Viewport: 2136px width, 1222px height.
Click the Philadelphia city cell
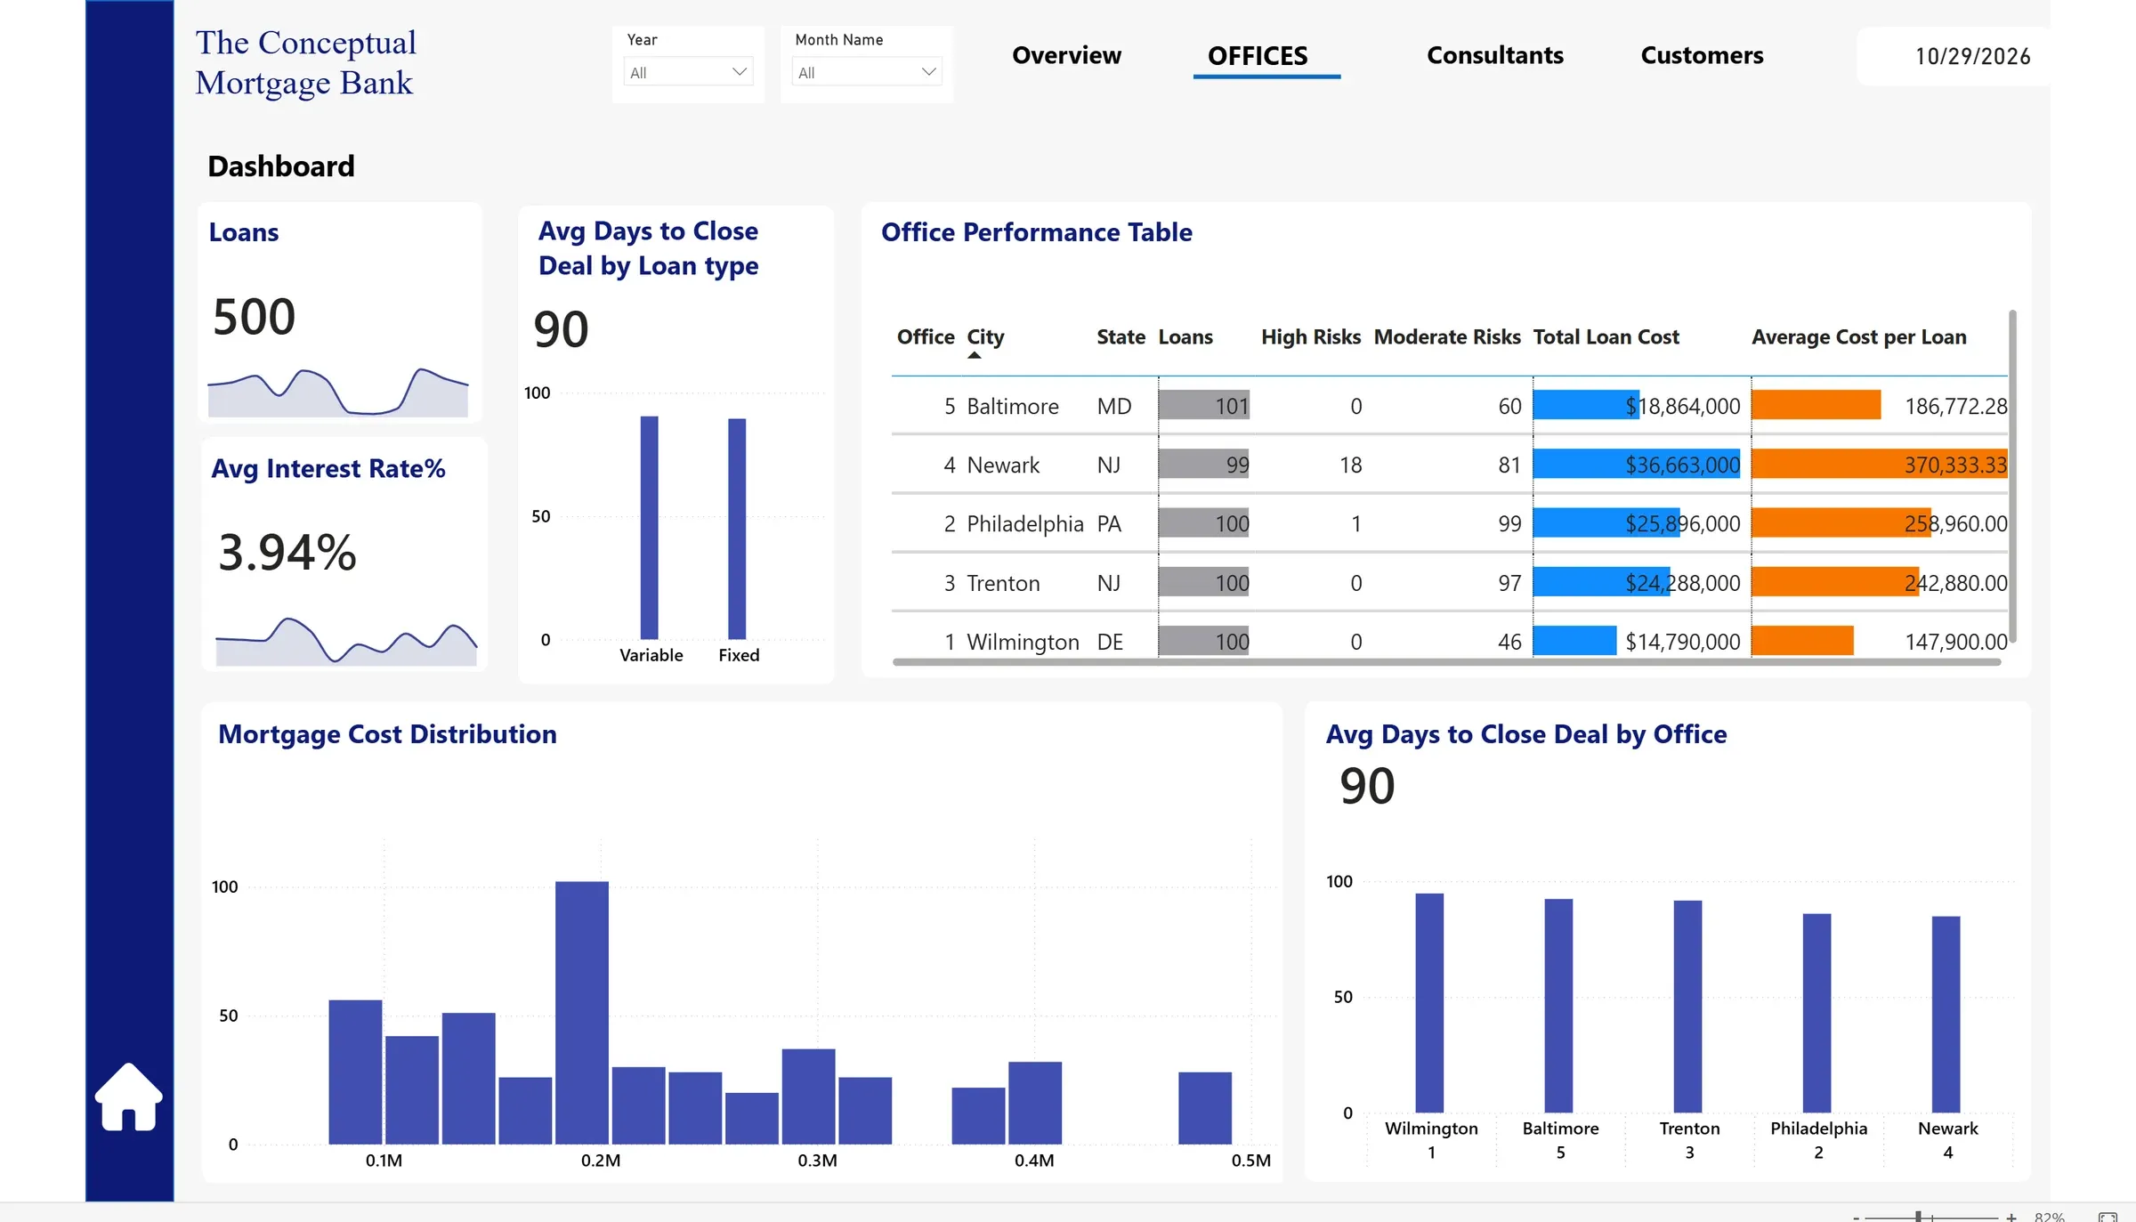1025,524
